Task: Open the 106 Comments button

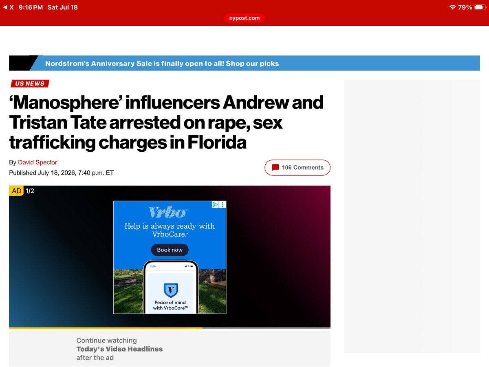Action: pos(297,168)
